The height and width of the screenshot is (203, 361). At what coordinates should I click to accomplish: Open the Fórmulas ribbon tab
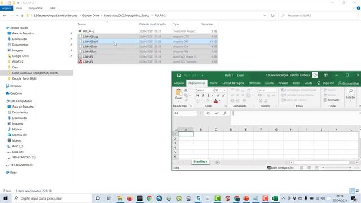pos(254,83)
